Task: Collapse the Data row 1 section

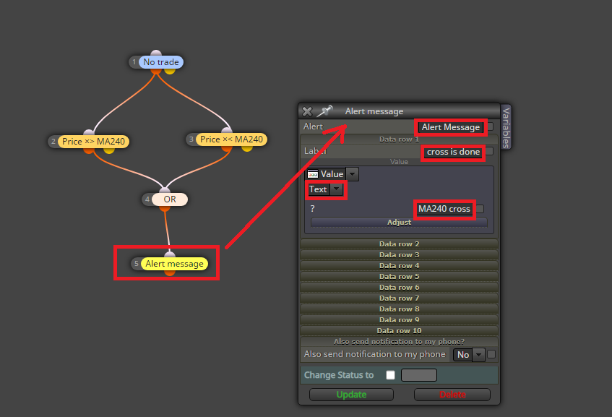Action: click(399, 139)
